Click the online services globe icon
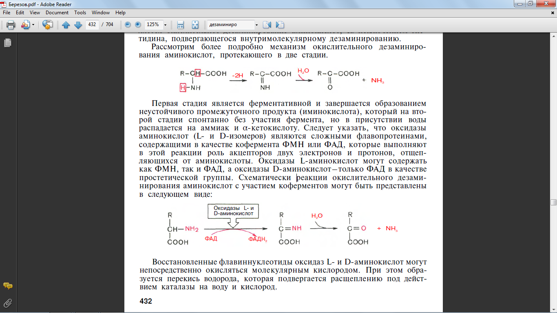Image resolution: width=557 pixels, height=313 pixels. click(48, 25)
